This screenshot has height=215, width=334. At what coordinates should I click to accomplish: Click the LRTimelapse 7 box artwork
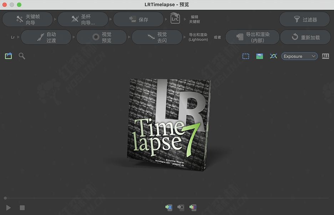(168, 124)
